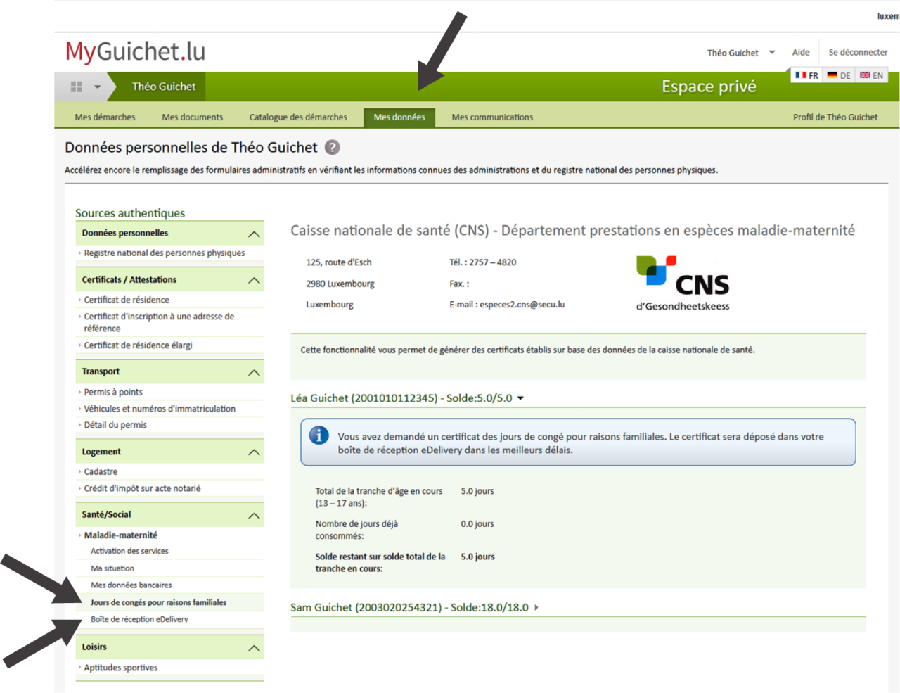Image resolution: width=900 pixels, height=693 pixels.
Task: Open Aptitudes sportives entry
Action: point(120,668)
